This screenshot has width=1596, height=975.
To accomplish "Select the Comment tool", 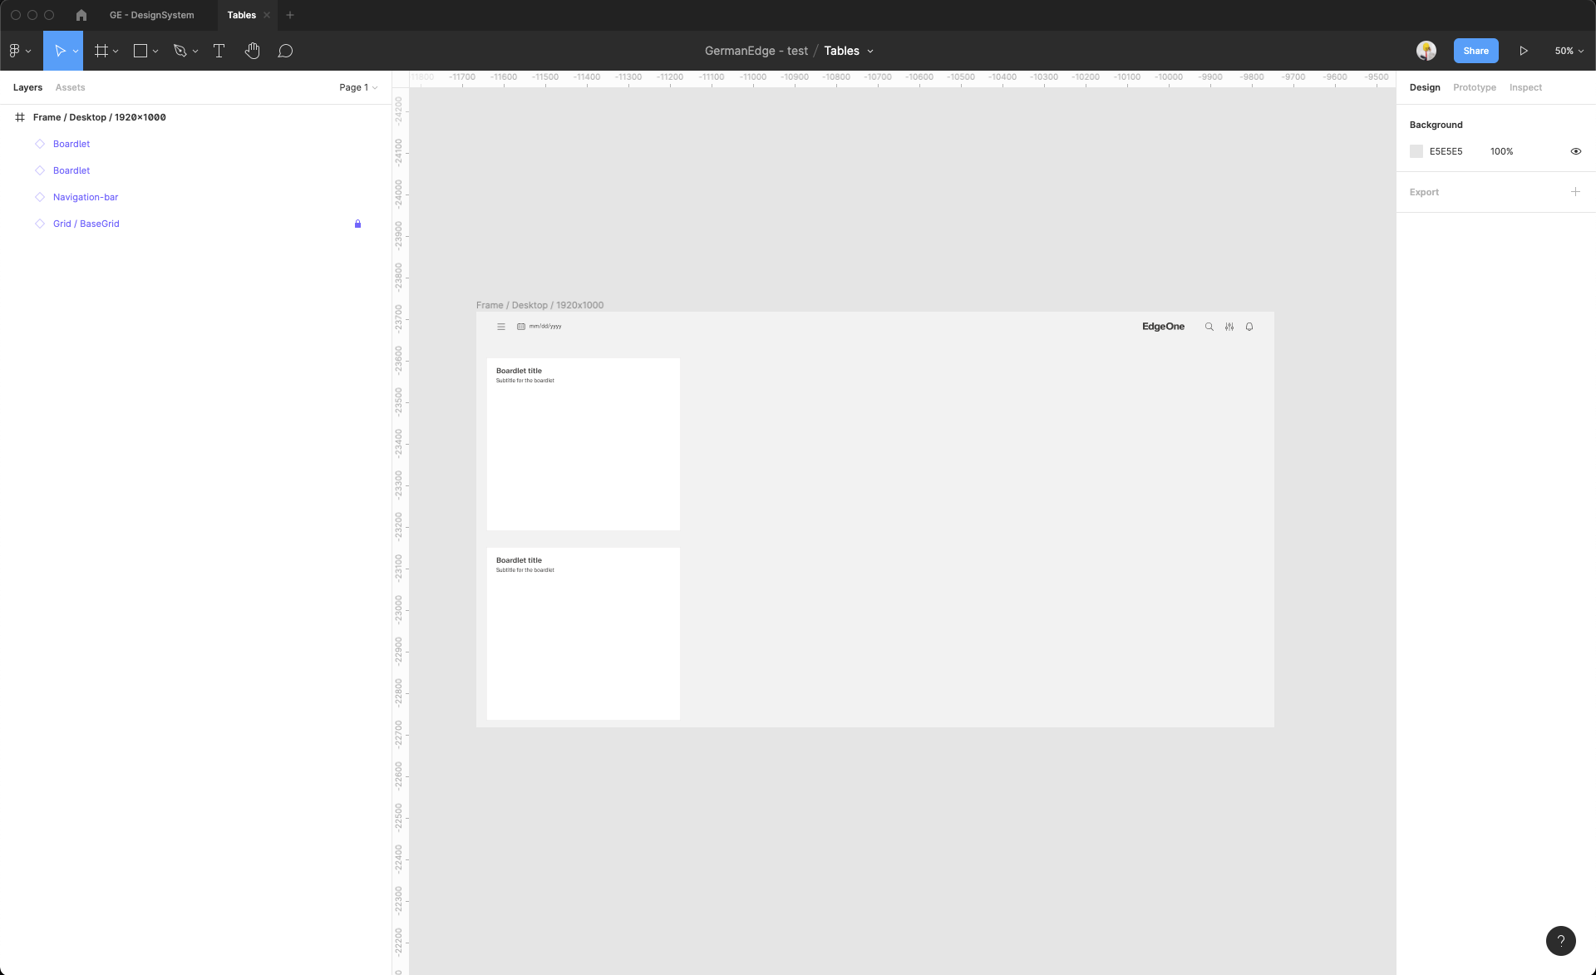I will (x=285, y=51).
